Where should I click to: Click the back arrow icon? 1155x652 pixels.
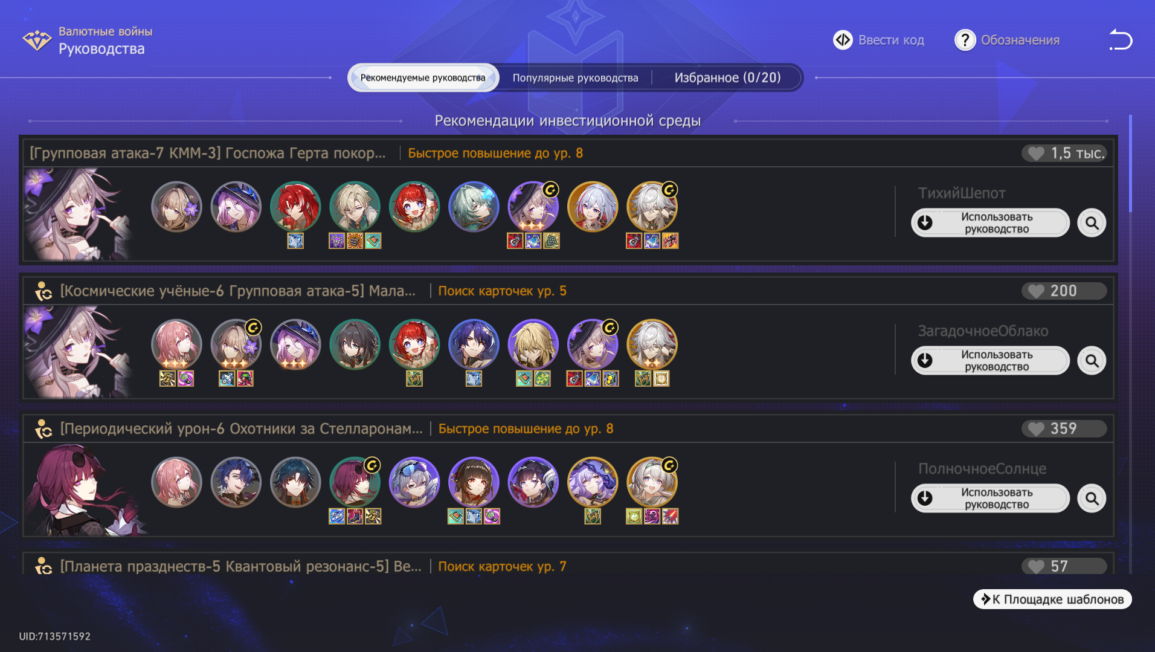click(1121, 40)
